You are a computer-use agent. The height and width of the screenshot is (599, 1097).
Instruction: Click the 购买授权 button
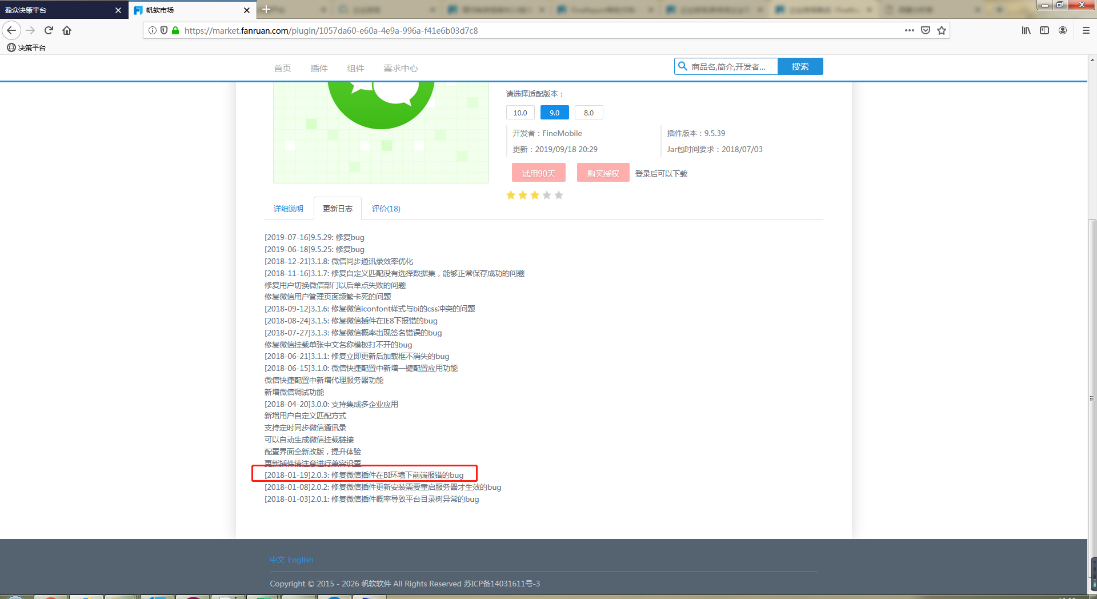tap(603, 173)
